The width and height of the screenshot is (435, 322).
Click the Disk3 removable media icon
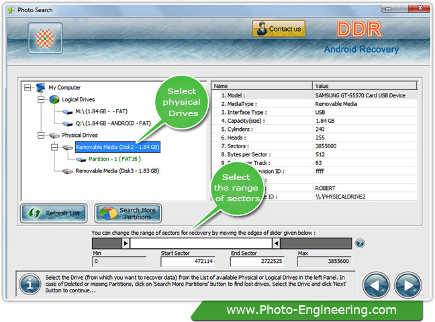(67, 171)
